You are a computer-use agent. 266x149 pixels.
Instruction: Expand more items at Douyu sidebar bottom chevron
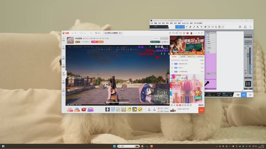tap(64, 95)
